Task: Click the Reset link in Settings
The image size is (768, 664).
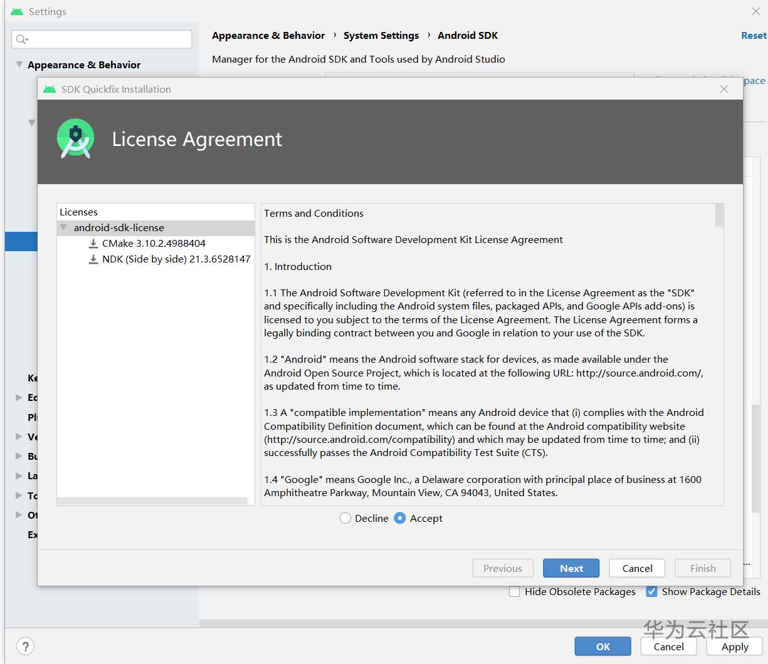Action: pyautogui.click(x=754, y=35)
